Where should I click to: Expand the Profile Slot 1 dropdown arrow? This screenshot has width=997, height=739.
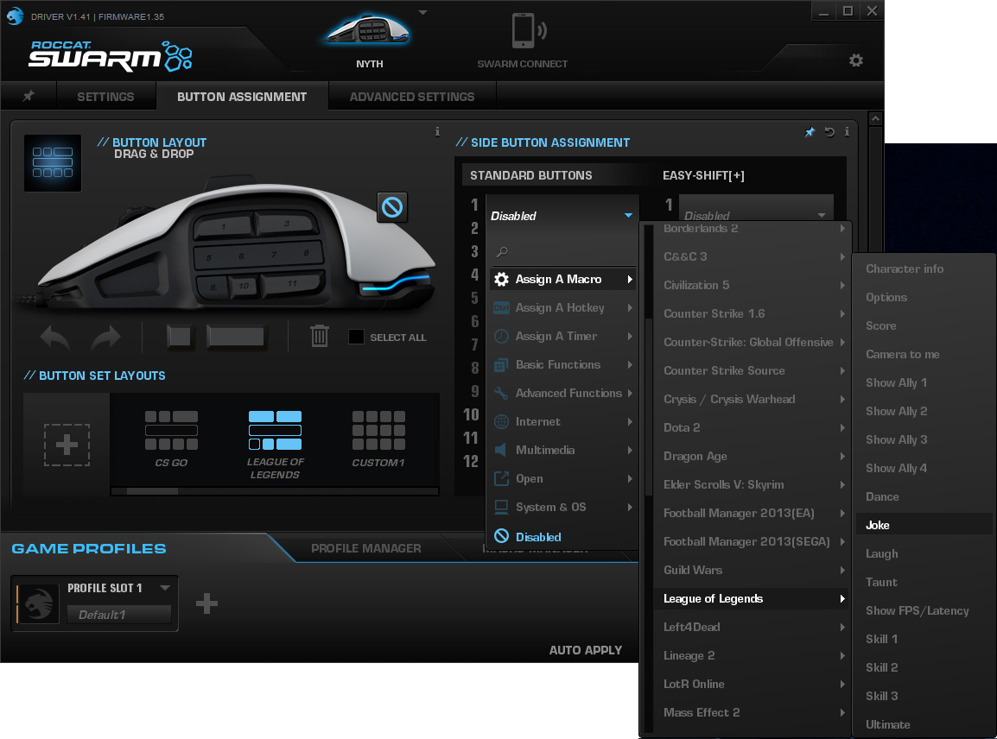[164, 588]
